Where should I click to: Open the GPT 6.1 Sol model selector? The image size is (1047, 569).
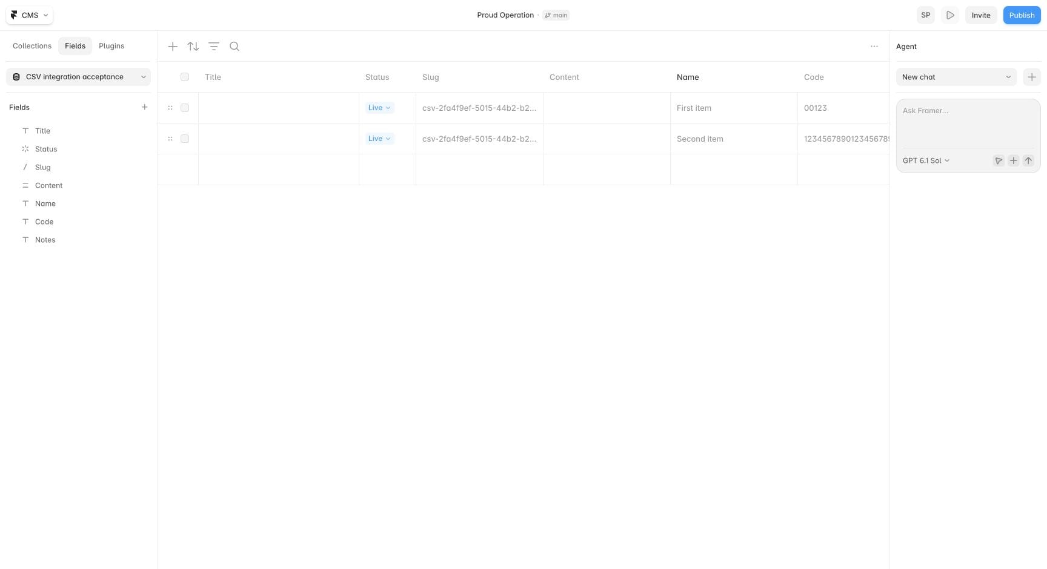[x=926, y=160]
